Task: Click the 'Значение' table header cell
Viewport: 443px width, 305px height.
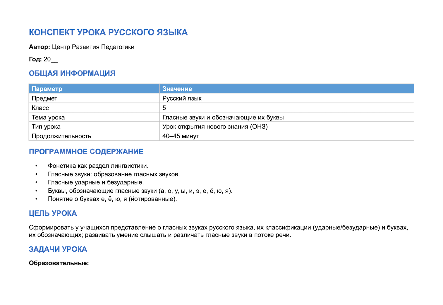Action: pos(286,89)
